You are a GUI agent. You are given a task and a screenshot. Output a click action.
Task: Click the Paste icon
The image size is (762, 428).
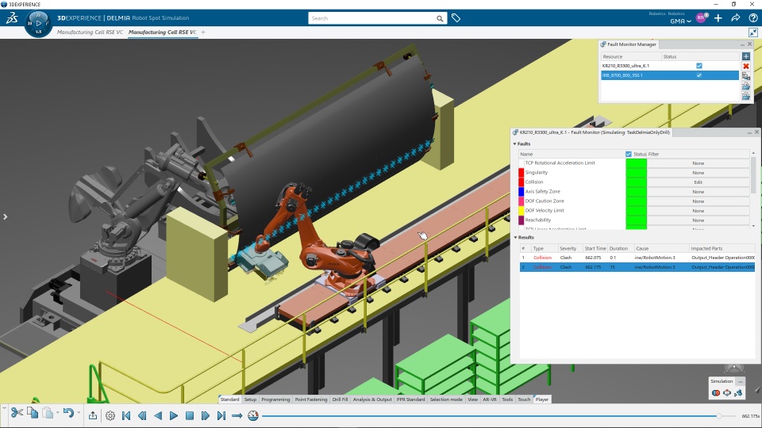pos(48,413)
